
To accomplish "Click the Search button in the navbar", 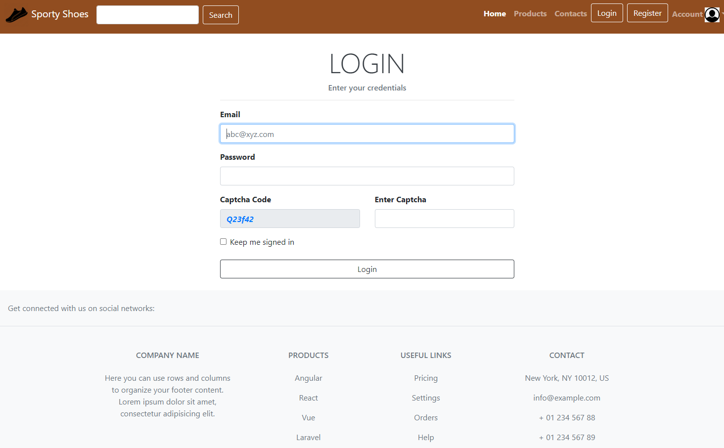I will click(x=221, y=15).
